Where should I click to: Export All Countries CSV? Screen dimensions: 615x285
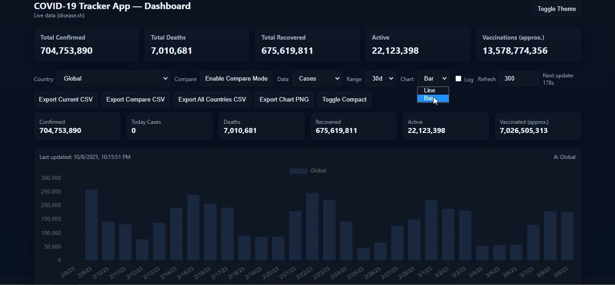212,100
